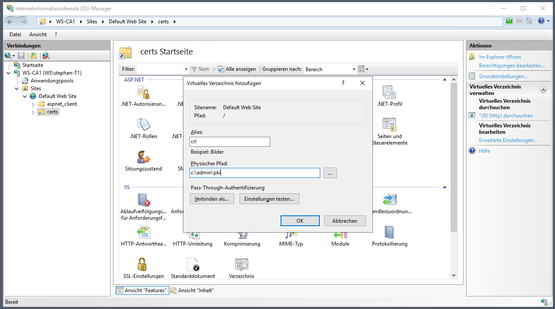Open the Module feature icon
Viewport: 555px width, 309px height.
[x=340, y=235]
